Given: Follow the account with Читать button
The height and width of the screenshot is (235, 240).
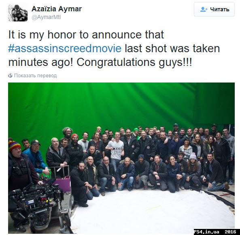Looking at the screenshot, I should [x=214, y=9].
